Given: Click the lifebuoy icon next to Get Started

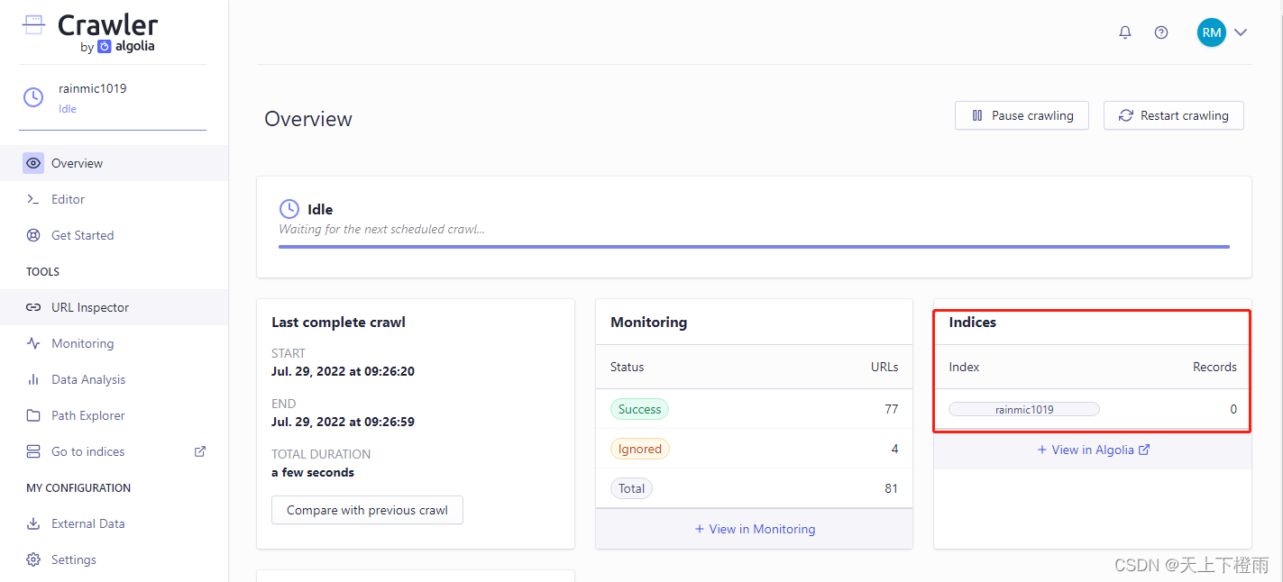Looking at the screenshot, I should 33,235.
